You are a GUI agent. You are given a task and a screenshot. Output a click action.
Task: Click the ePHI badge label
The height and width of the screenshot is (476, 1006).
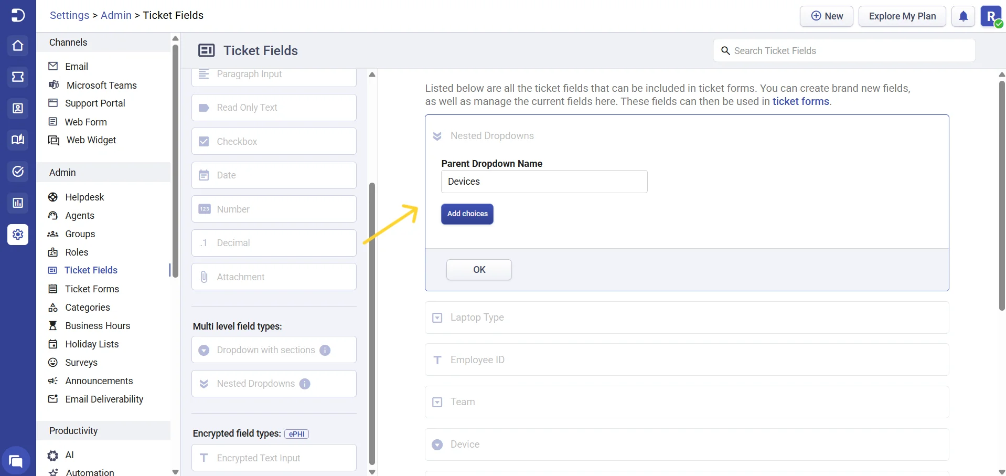point(296,434)
